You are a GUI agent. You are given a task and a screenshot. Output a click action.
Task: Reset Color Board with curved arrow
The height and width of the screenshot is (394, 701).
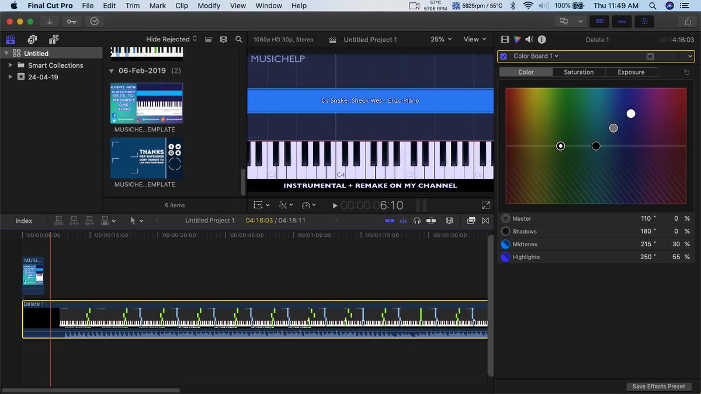click(686, 72)
